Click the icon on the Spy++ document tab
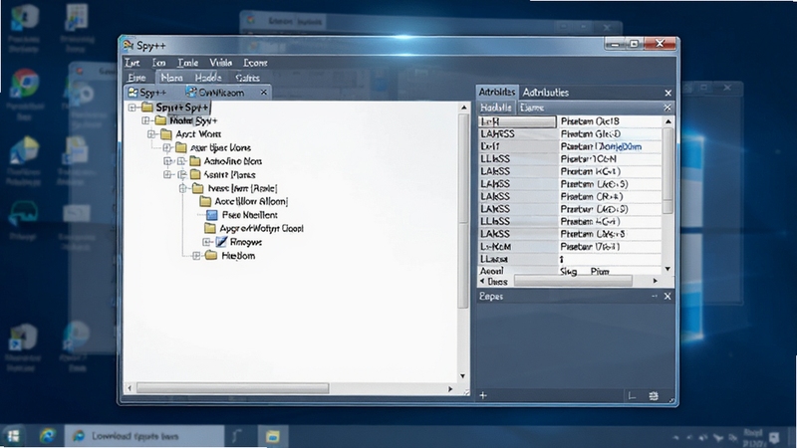 click(x=133, y=93)
